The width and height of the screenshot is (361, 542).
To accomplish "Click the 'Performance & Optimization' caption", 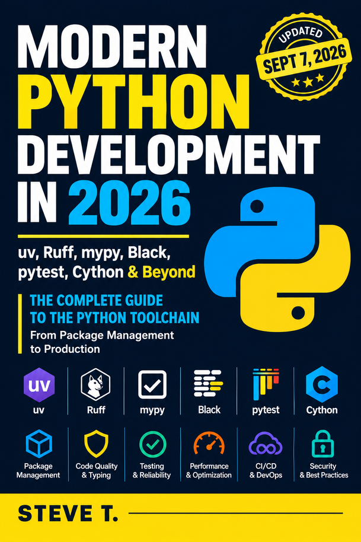I will pos(209,470).
